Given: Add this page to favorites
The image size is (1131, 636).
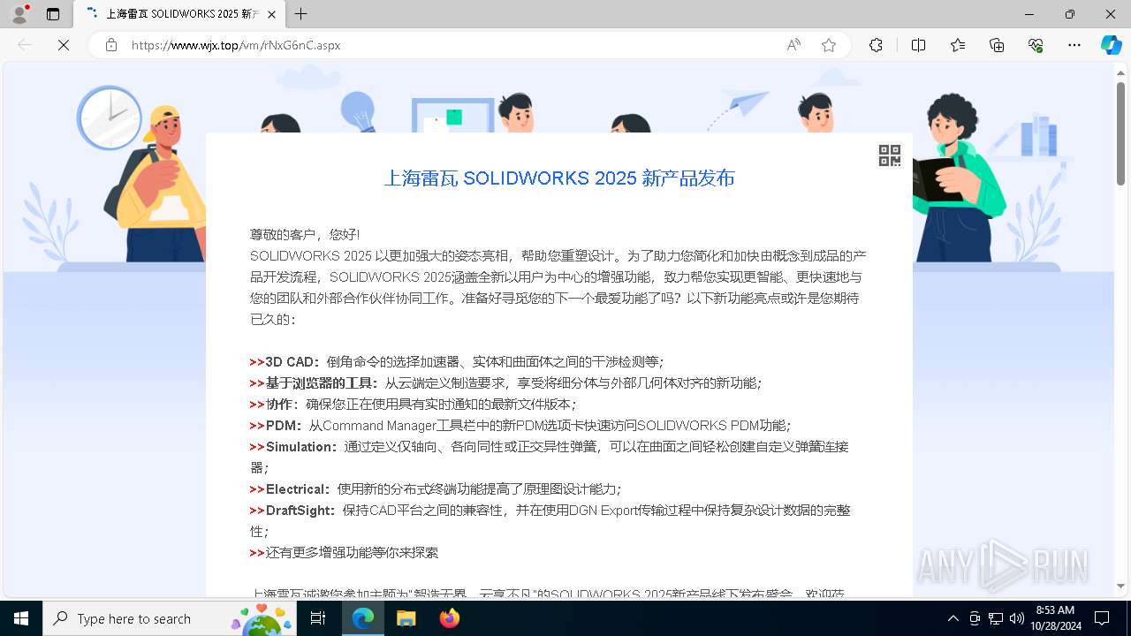Looking at the screenshot, I should click(829, 45).
